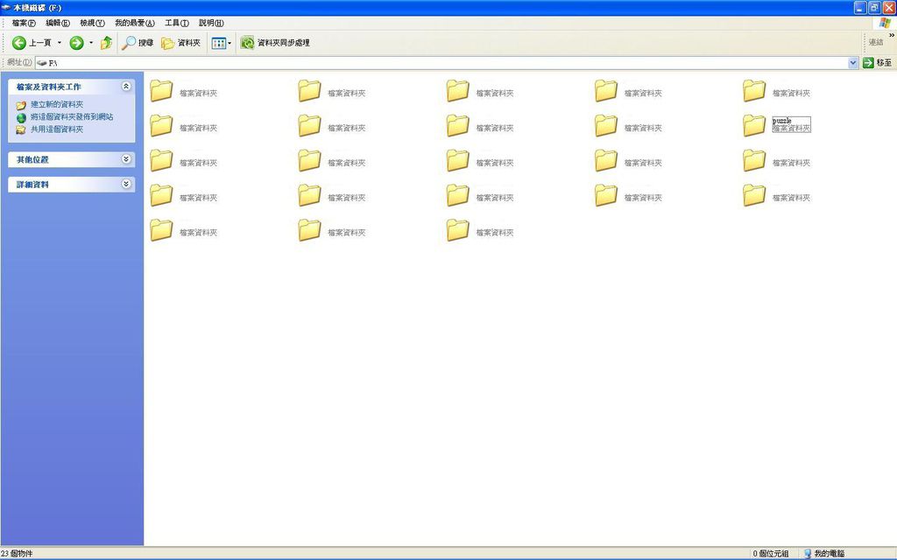Expand the address bar dropdown list
Screen dimensions: 897x560
tap(853, 63)
